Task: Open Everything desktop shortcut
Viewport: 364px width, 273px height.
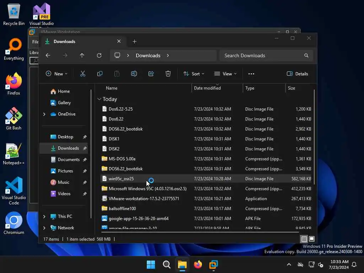Action: click(x=14, y=49)
